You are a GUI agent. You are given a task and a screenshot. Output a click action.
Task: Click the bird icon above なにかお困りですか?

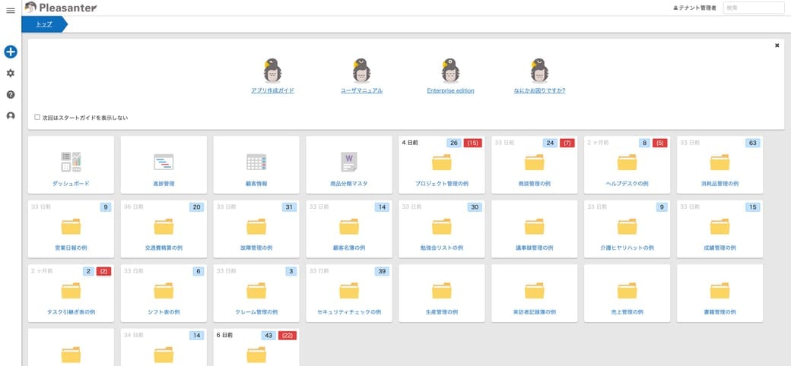pyautogui.click(x=539, y=71)
